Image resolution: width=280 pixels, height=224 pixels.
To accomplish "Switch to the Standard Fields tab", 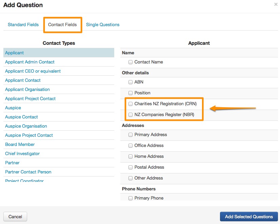I will 23,24.
